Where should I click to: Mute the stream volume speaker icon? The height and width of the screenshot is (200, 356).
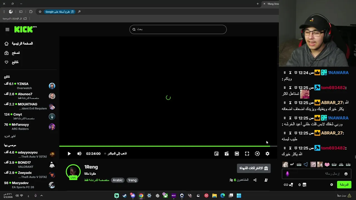click(80, 154)
